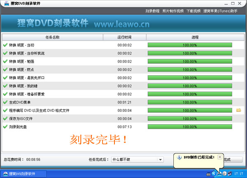Open the 刻录教程 menu link
Screen dimensions: 247x178
pyautogui.click(x=152, y=11)
